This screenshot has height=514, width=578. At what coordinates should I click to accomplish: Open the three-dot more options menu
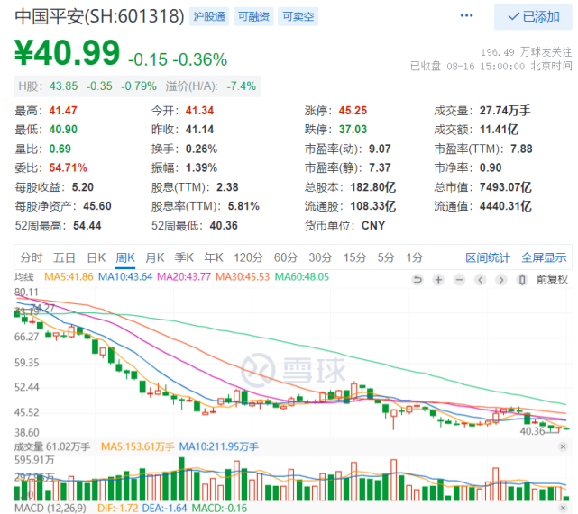point(466,15)
